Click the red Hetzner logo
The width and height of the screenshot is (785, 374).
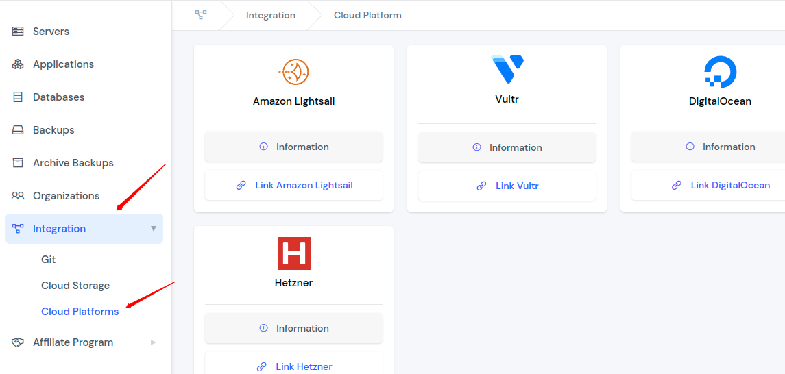tap(294, 253)
